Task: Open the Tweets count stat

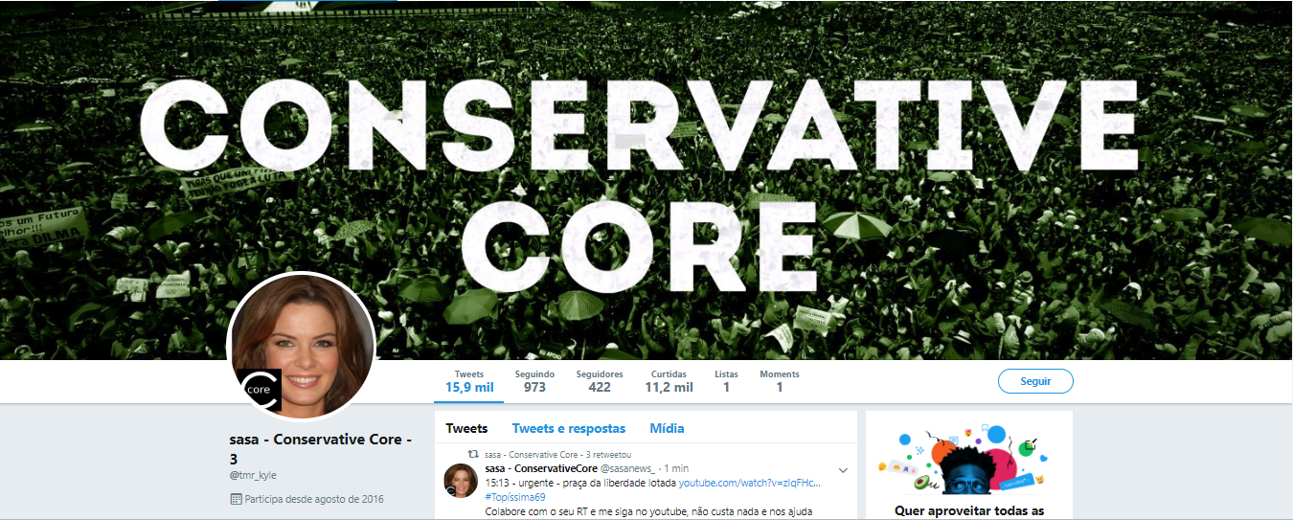Action: [469, 381]
